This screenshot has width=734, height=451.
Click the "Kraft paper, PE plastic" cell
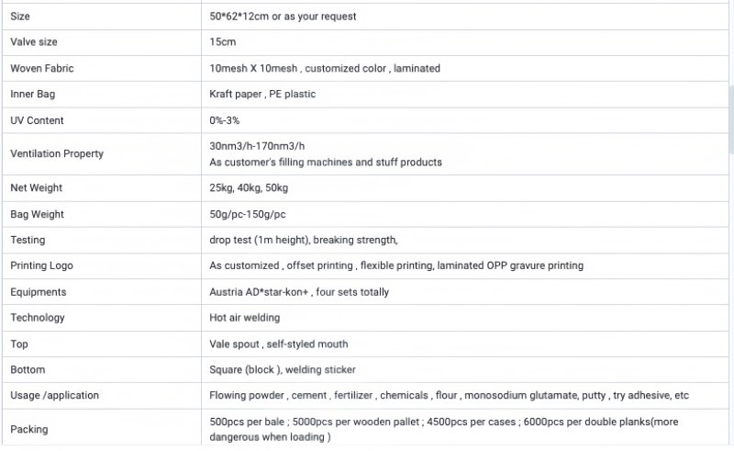(262, 94)
